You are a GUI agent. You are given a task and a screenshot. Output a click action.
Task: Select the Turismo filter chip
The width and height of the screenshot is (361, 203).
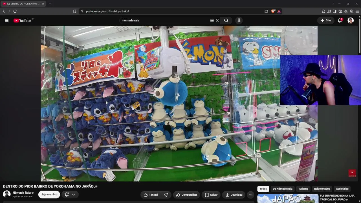pyautogui.click(x=303, y=189)
